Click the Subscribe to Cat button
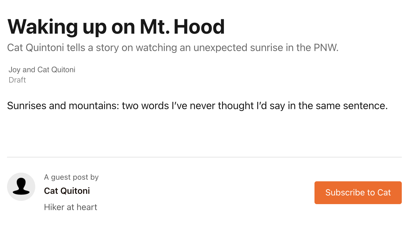The height and width of the screenshot is (228, 411). [358, 193]
